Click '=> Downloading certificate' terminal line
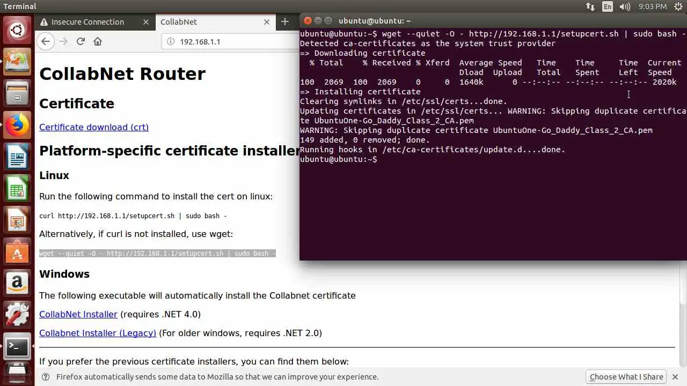 (363, 53)
